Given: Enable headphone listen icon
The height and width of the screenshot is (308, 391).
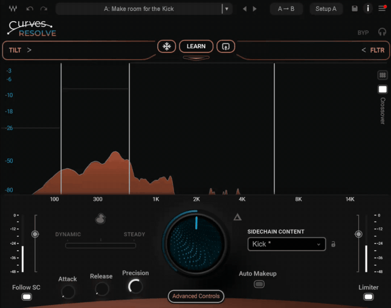Looking at the screenshot, I should click(382, 32).
